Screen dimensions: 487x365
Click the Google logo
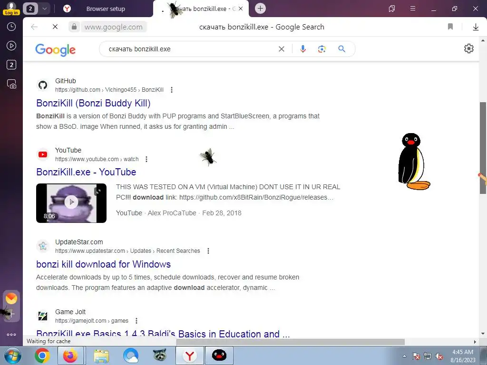tap(55, 49)
